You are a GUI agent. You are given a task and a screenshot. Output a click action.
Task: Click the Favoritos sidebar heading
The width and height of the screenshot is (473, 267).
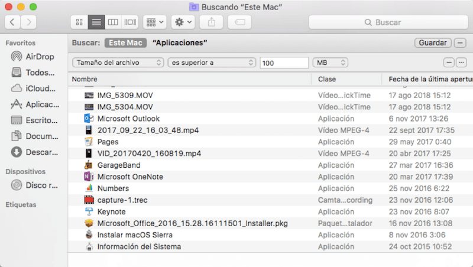click(x=21, y=43)
